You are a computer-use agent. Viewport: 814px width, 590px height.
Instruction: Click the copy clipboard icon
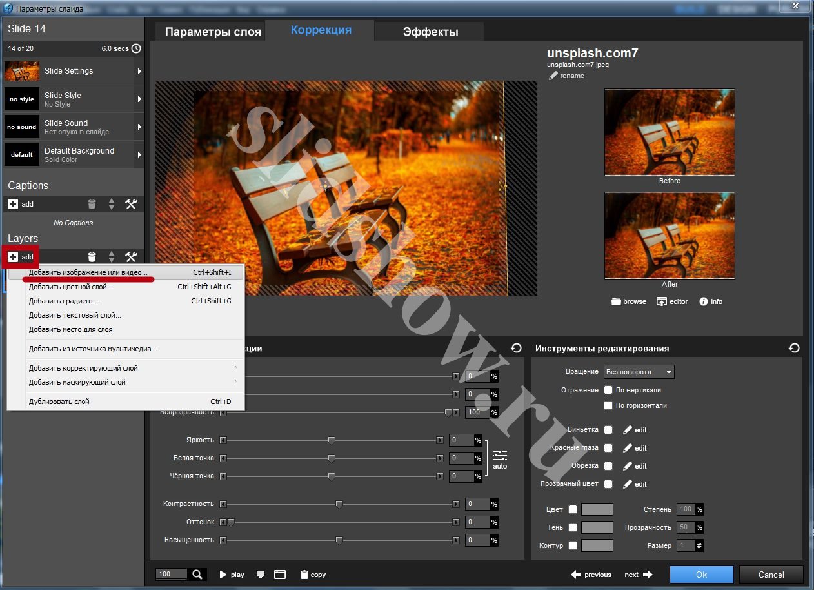(x=304, y=575)
